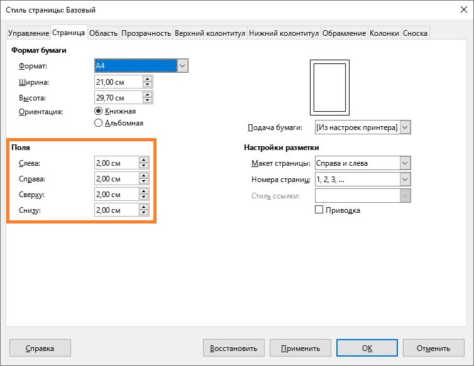The width and height of the screenshot is (474, 366).
Task: Open the Верхний колонтитул tab
Action: click(210, 33)
